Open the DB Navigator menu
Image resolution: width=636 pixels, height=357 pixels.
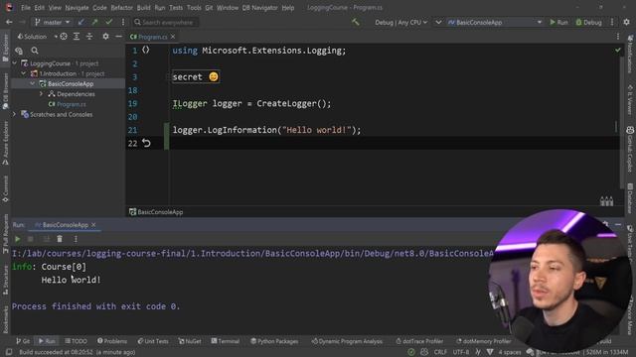(x=260, y=8)
